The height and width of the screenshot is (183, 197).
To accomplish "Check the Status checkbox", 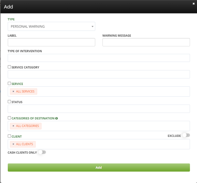I will pyautogui.click(x=10, y=102).
